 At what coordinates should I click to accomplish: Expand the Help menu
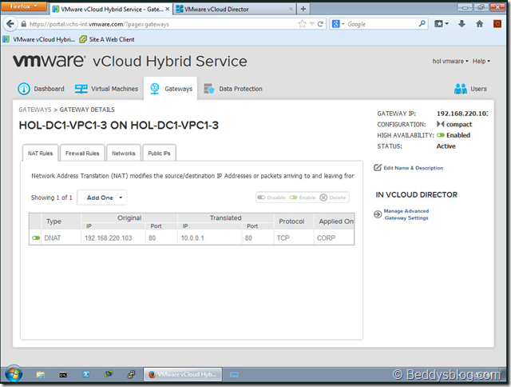[481, 61]
